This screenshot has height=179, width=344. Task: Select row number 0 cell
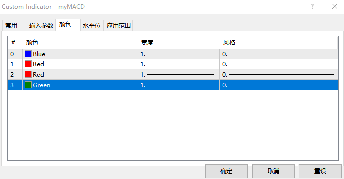tap(15, 54)
